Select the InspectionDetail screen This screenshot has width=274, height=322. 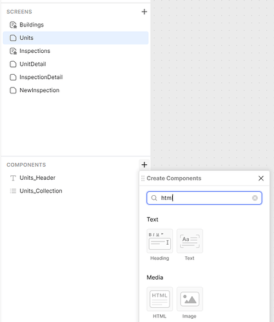click(x=75, y=77)
